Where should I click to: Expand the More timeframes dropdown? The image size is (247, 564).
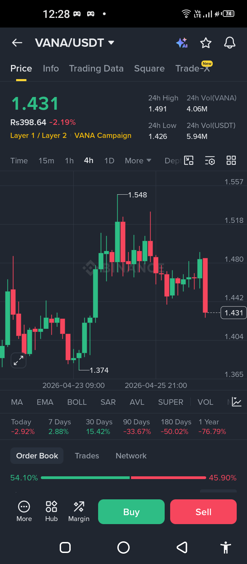point(138,161)
